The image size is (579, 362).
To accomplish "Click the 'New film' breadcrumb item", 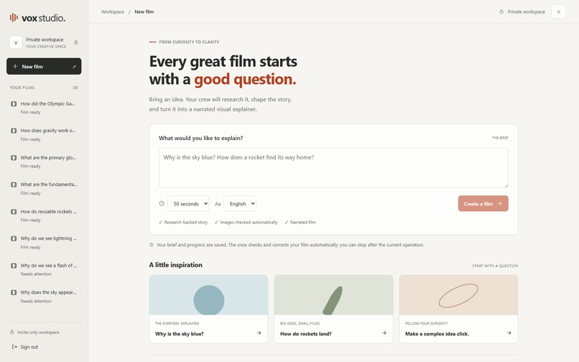I will (x=144, y=11).
